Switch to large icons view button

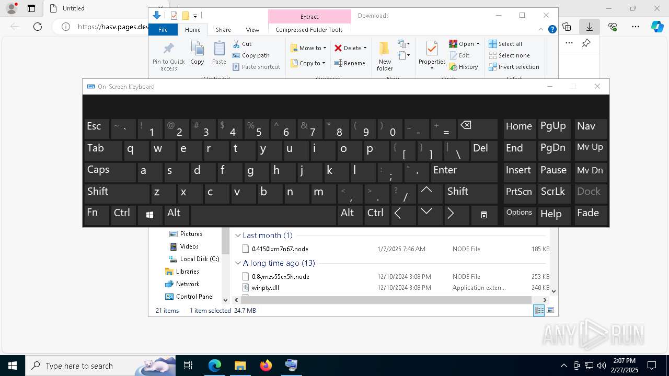550,310
